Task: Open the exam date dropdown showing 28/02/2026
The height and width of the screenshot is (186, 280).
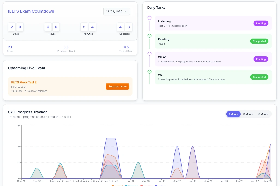Action: (x=116, y=11)
